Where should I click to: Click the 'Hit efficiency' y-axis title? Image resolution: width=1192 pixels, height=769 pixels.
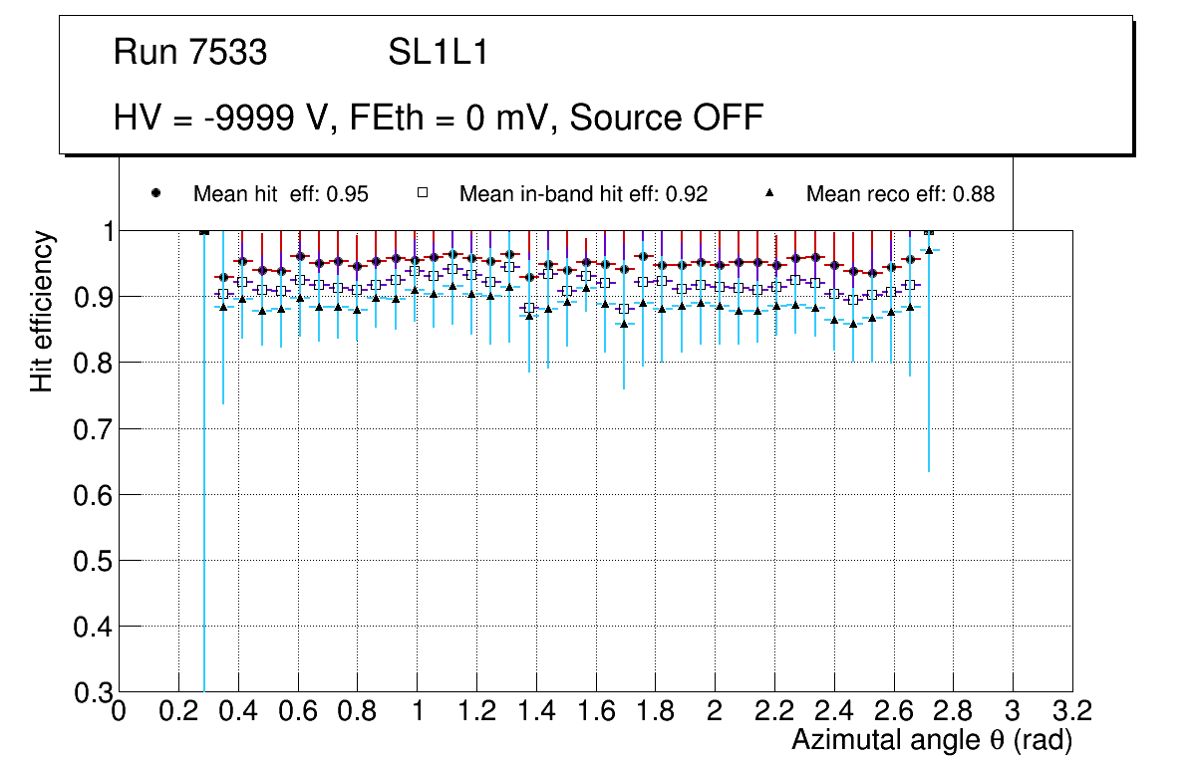[42, 311]
